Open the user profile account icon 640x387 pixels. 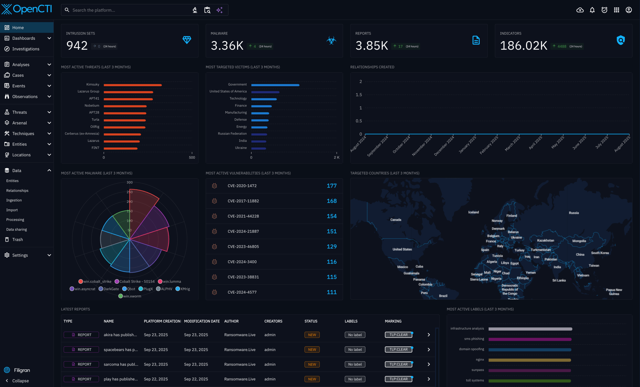click(628, 10)
